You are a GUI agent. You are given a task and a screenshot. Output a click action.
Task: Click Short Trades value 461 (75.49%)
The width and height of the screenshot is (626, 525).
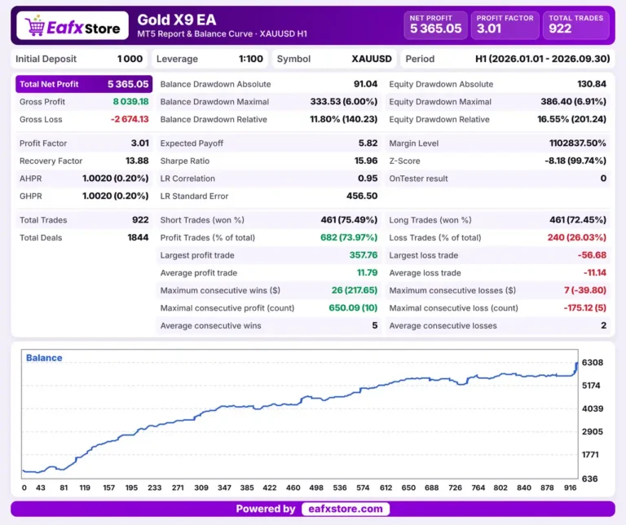pyautogui.click(x=349, y=220)
